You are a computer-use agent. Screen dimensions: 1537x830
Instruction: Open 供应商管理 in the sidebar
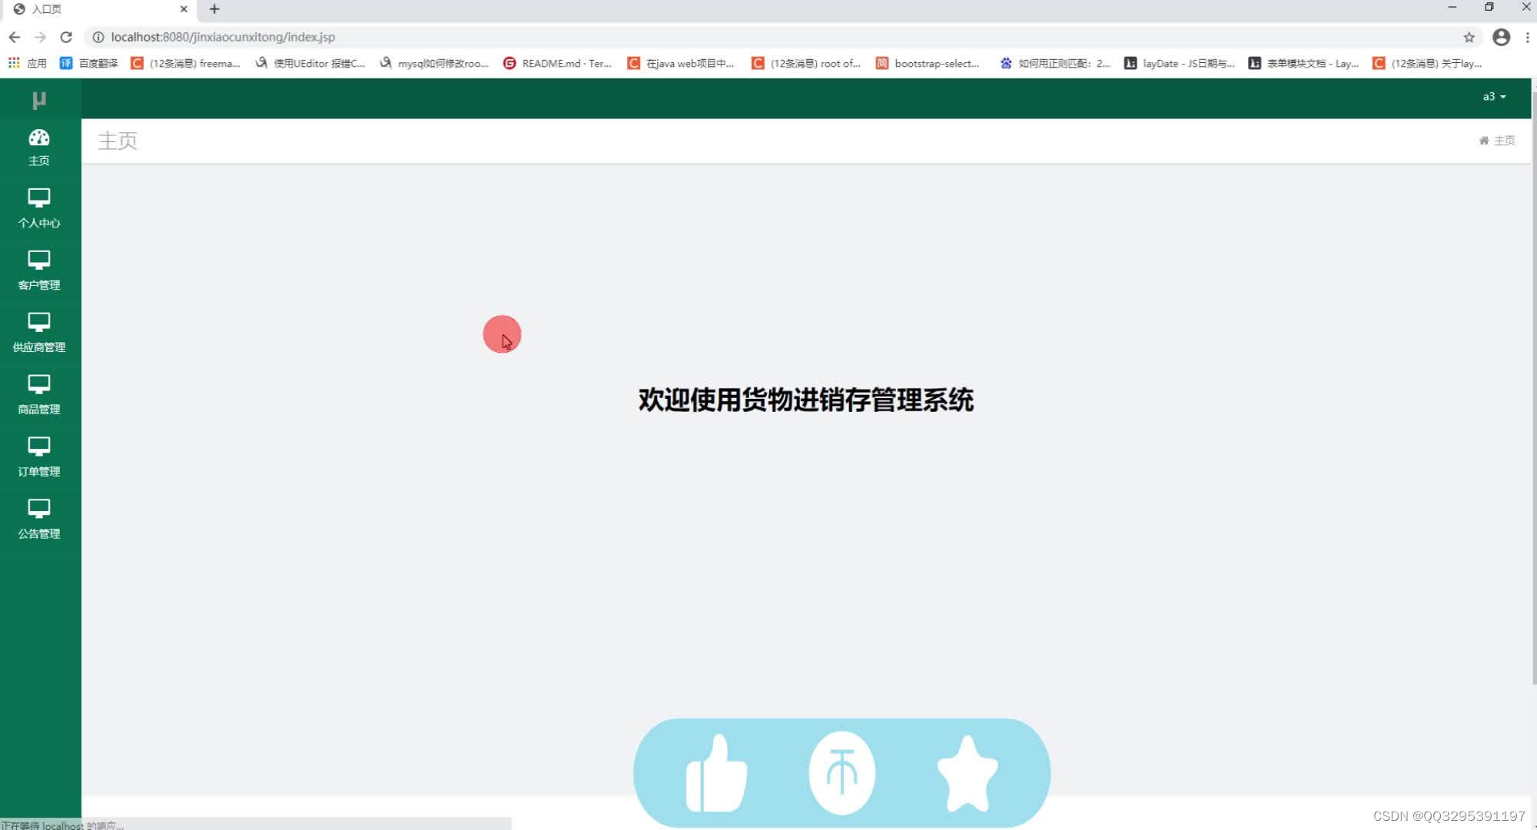(39, 333)
